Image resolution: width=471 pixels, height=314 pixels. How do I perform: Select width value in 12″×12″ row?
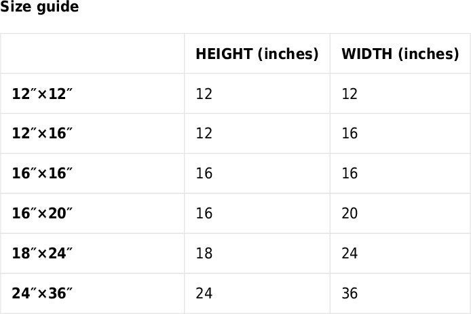click(350, 94)
